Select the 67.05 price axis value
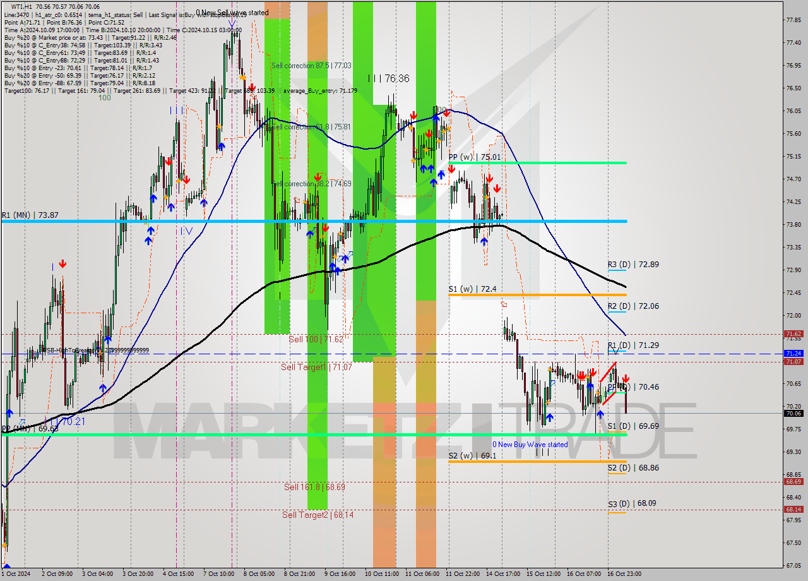The height and width of the screenshot is (581, 808). point(794,565)
